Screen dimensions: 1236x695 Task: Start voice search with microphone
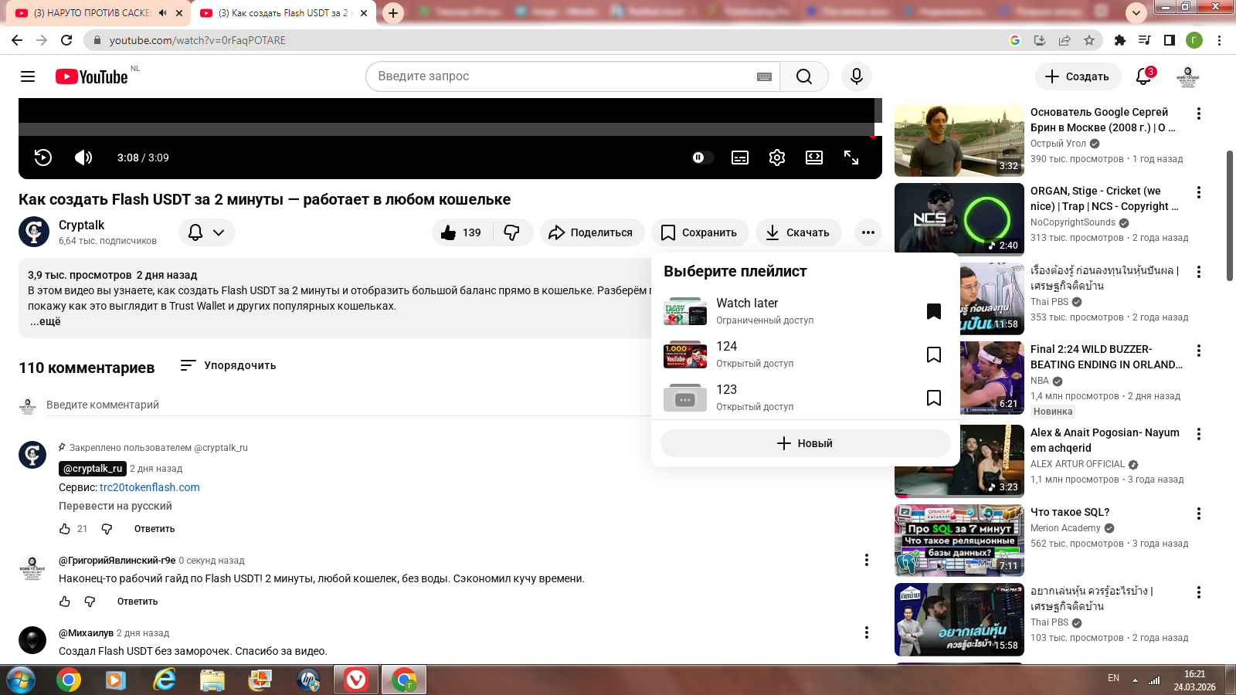point(857,76)
